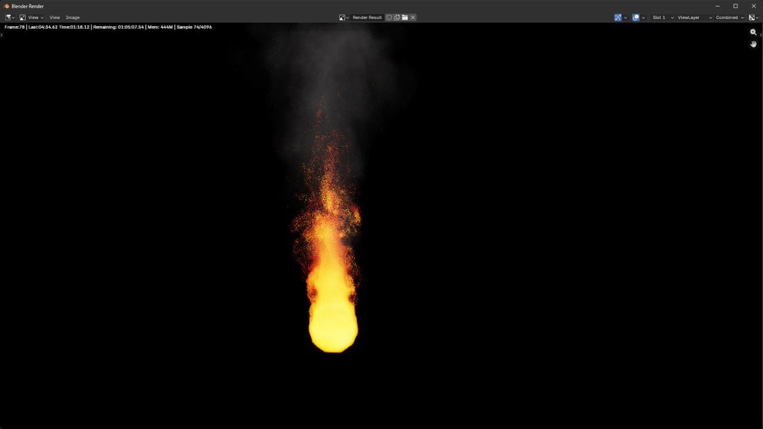Maximize the Blender Render window

click(x=736, y=6)
